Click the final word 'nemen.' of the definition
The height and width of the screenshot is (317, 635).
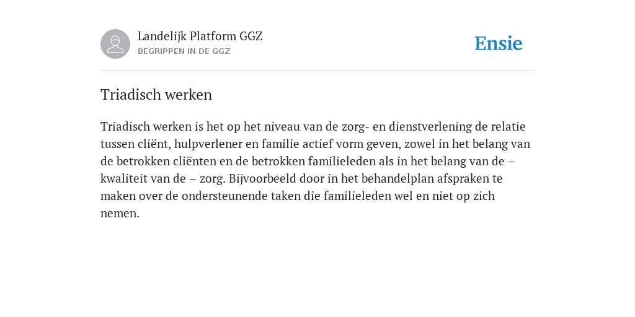(120, 214)
